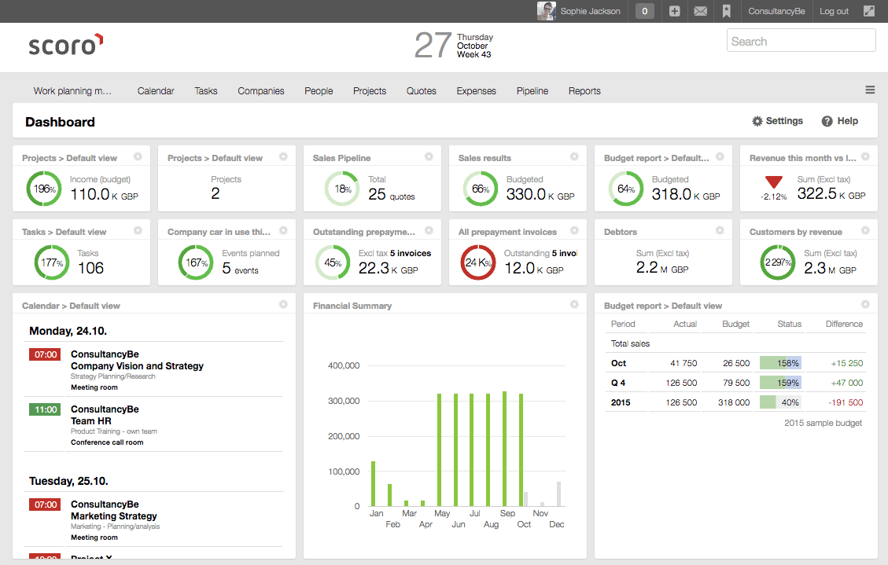Click the 159% status bar for Q 4
This screenshot has height=565, width=888.
[780, 383]
